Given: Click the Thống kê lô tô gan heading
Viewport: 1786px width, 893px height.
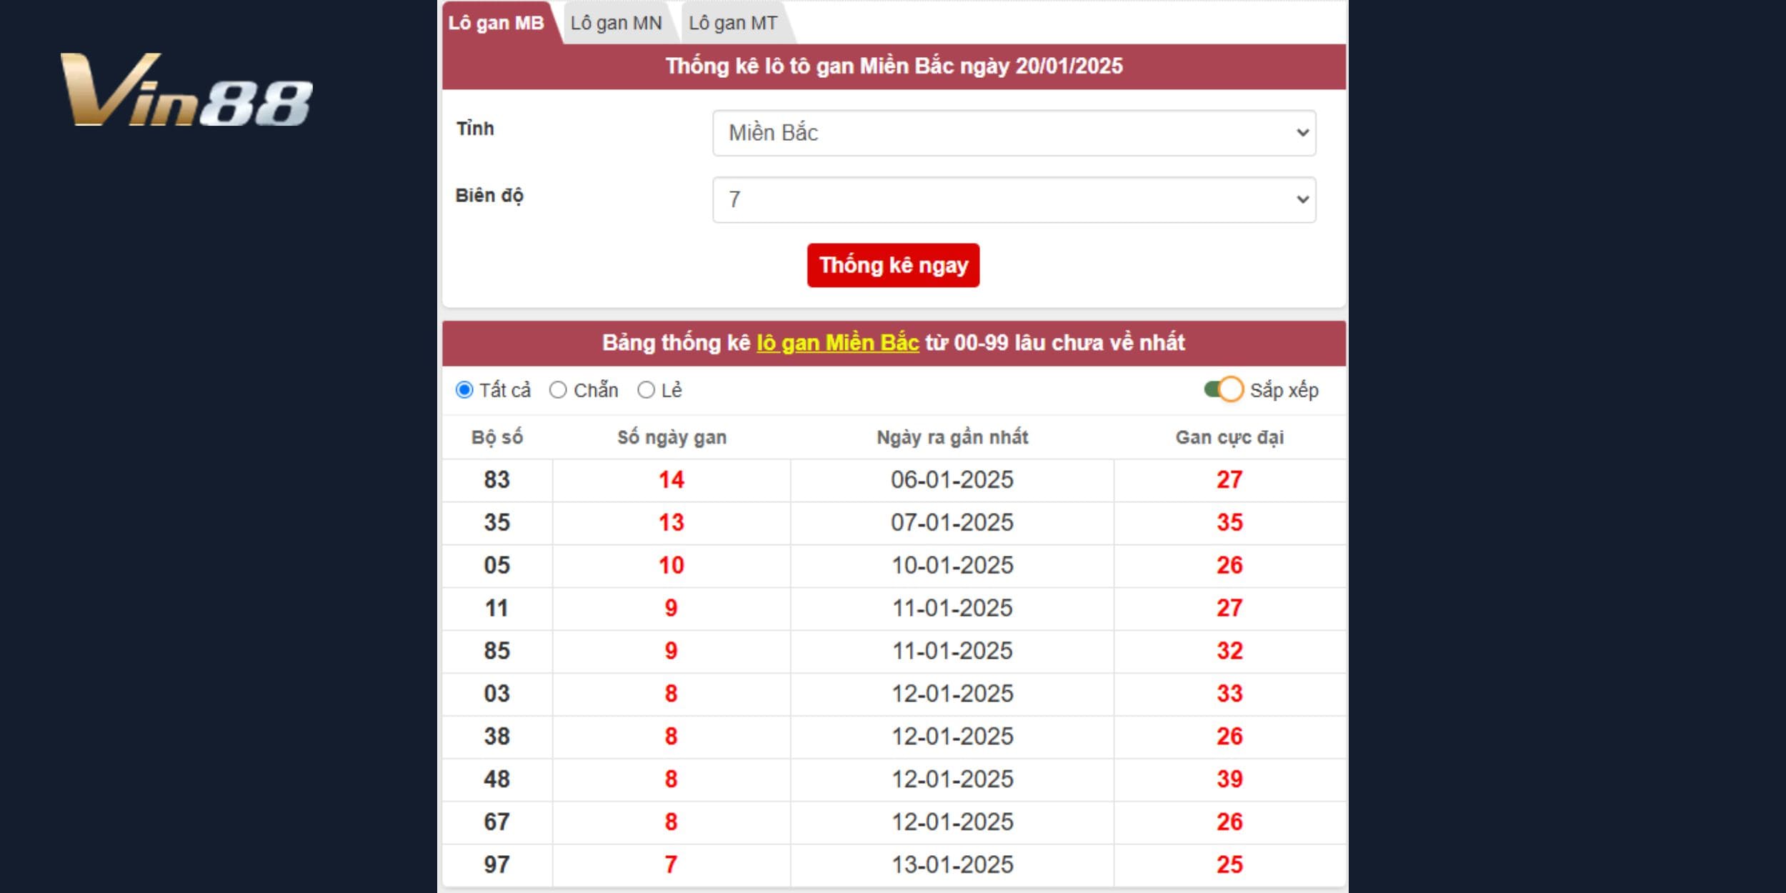Looking at the screenshot, I should pos(894,66).
